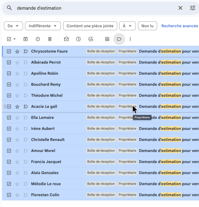
Task: Click the trash icon to delete selection
Action: (50, 39)
